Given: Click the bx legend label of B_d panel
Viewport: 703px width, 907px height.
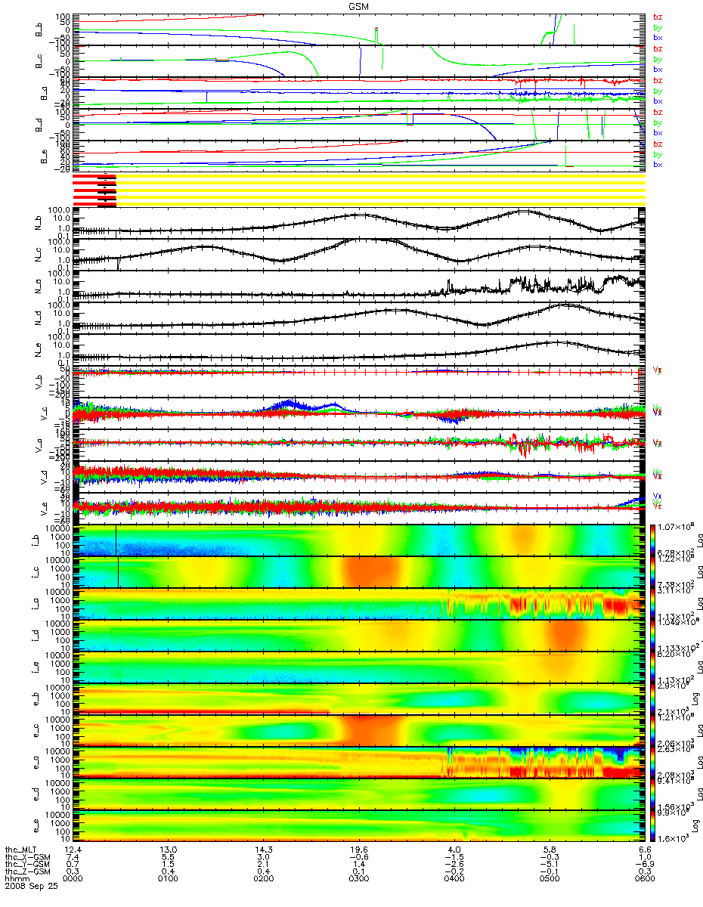Looking at the screenshot, I should coord(658,133).
